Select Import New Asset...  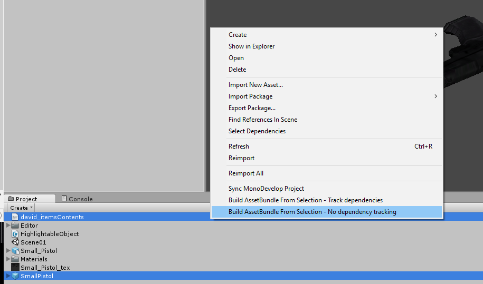click(x=327, y=85)
